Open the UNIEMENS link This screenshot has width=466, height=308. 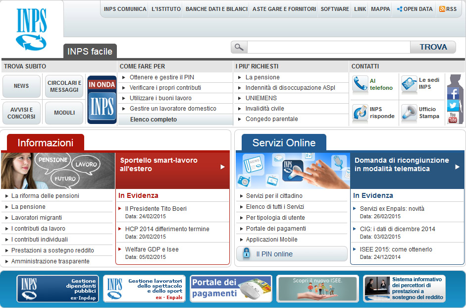(261, 98)
